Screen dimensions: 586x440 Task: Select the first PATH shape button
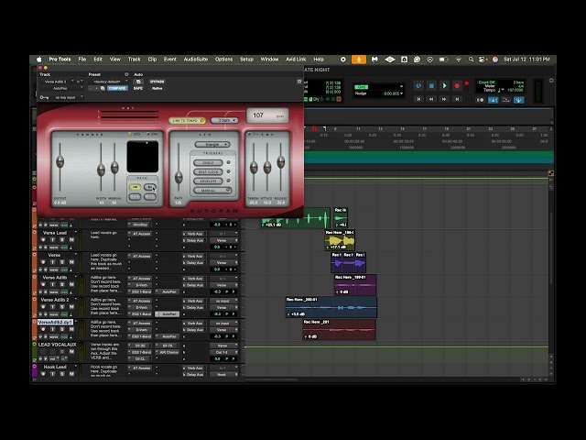(135, 187)
